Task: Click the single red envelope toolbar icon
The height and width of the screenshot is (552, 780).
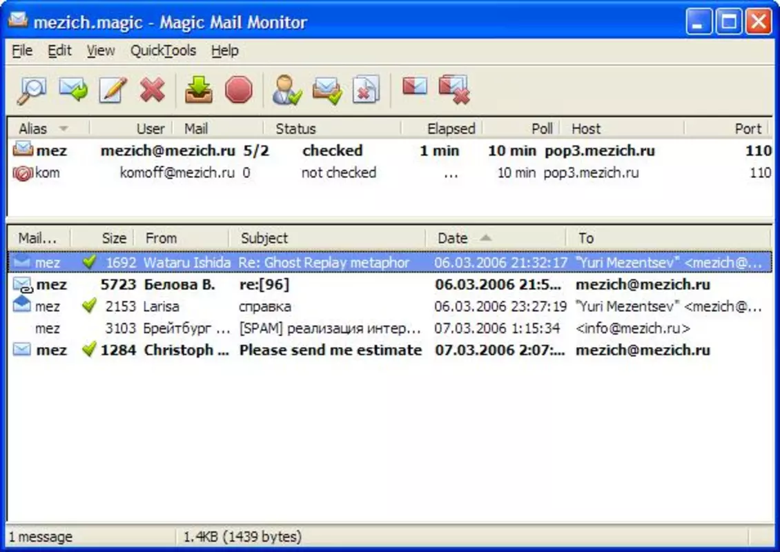Action: [x=414, y=86]
